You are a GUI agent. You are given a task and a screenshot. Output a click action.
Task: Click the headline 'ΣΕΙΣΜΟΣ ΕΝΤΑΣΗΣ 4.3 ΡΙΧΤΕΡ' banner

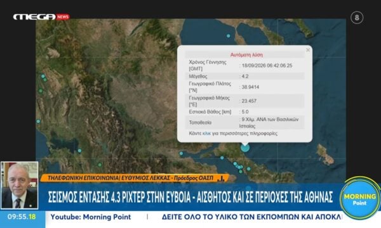190,197
